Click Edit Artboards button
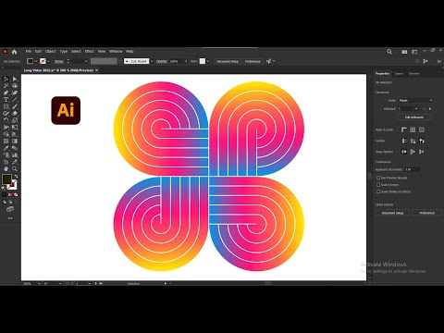444x333 pixels. (x=414, y=117)
